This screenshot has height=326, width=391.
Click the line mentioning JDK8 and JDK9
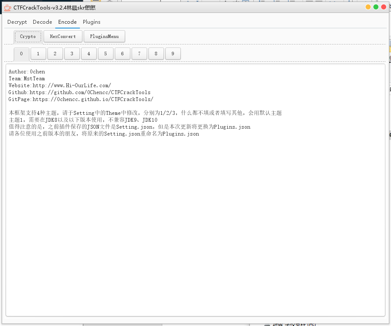coord(83,120)
